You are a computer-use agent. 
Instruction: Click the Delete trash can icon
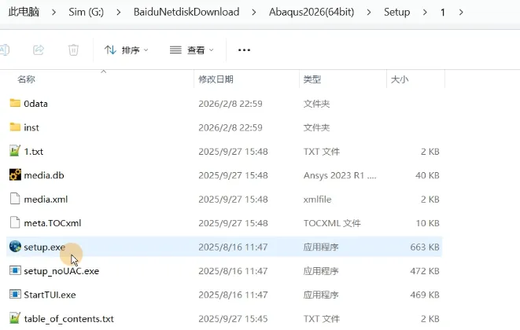(73, 50)
